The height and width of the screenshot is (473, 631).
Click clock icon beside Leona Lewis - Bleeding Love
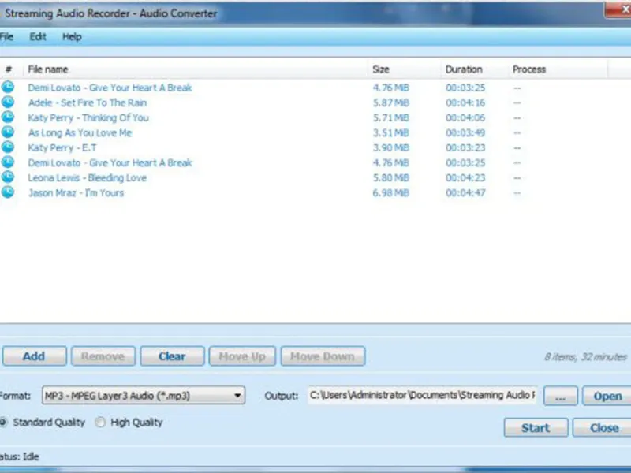pos(8,177)
